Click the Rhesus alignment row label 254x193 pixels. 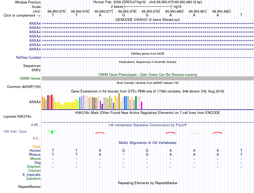click(x=35, y=154)
